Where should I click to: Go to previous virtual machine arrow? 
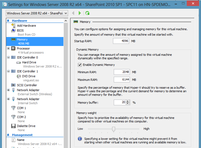coord(73,13)
